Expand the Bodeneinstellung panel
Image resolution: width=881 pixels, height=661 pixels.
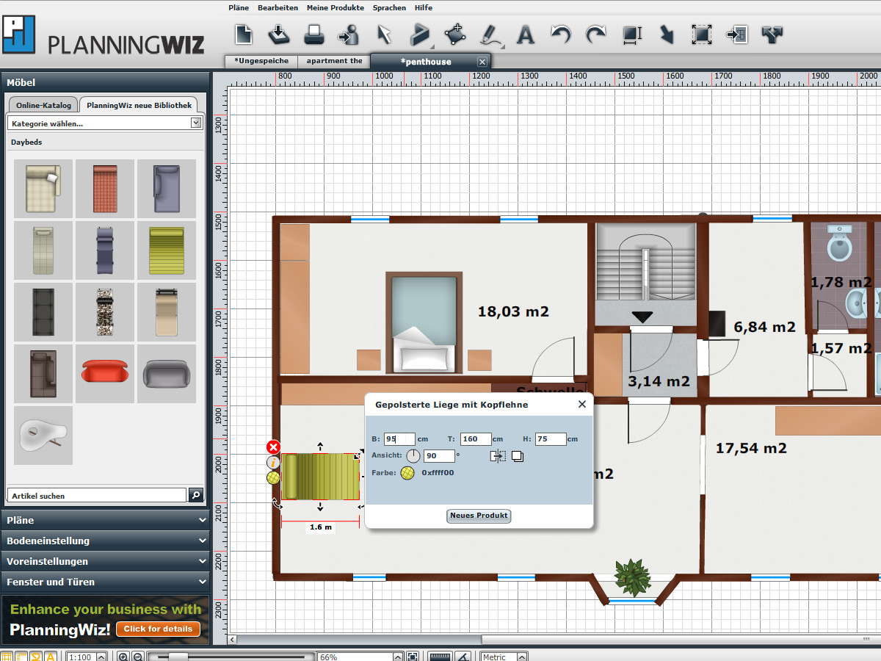105,541
